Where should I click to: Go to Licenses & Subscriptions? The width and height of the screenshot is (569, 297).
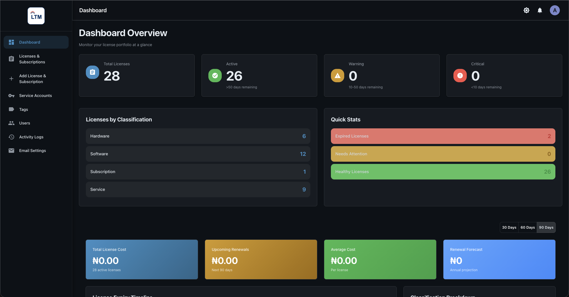pos(36,59)
